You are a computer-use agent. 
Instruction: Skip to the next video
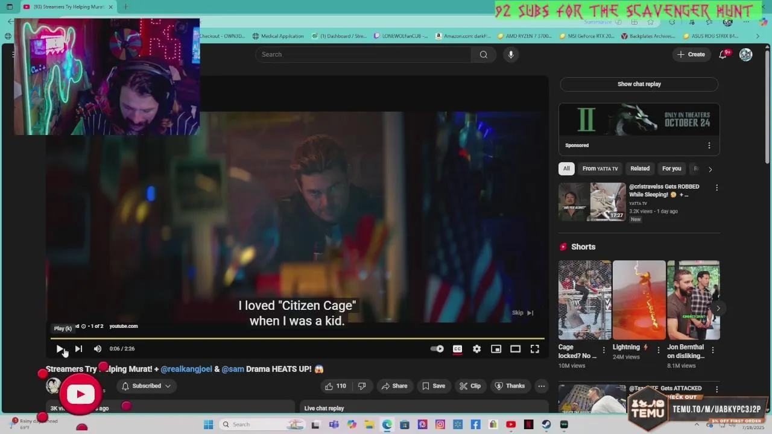coord(78,348)
